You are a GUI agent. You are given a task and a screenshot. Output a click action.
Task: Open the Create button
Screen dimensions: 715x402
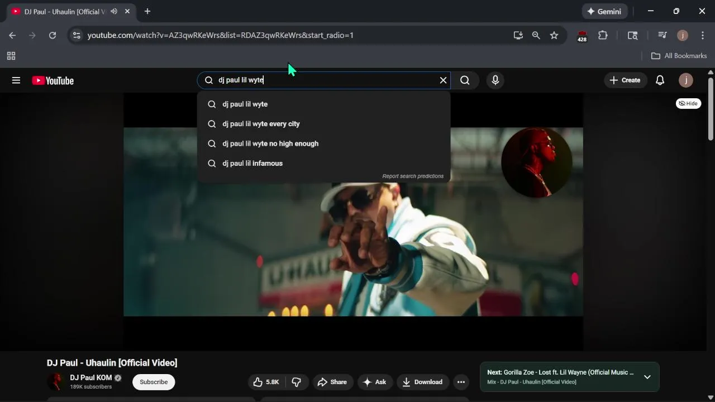pyautogui.click(x=625, y=80)
